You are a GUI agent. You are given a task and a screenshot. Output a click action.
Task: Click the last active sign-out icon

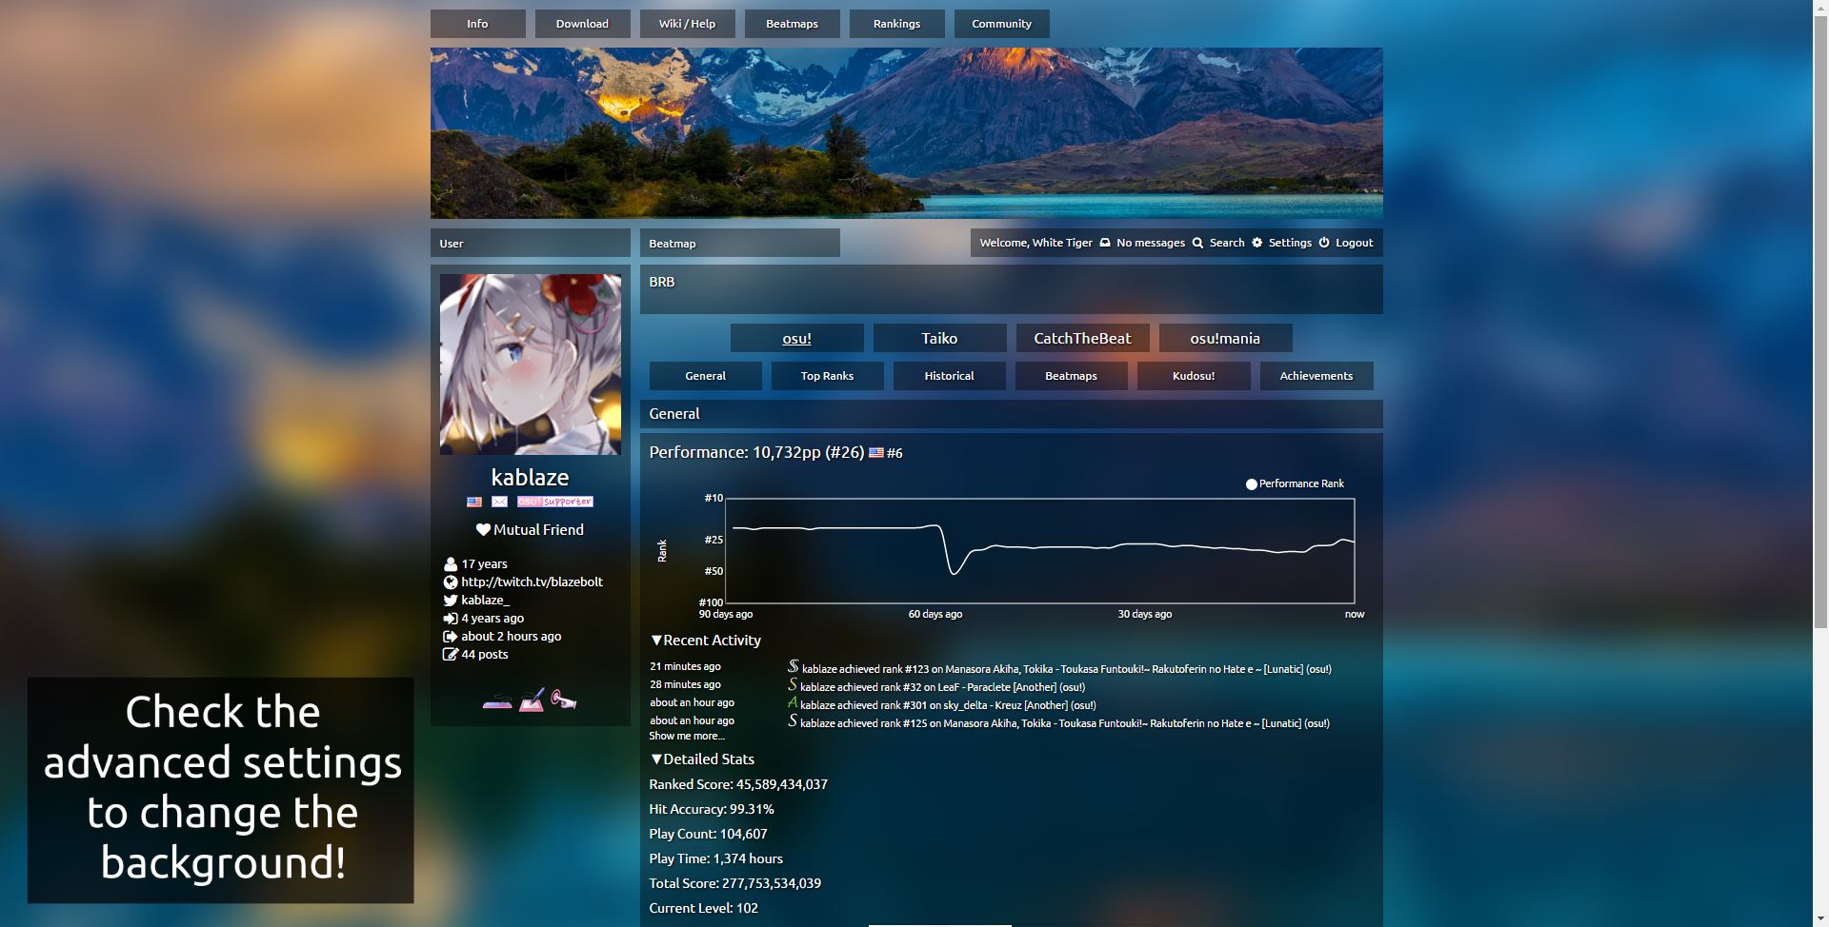[451, 636]
